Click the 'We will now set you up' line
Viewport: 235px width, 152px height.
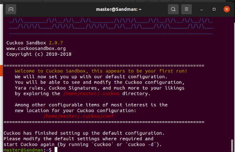tap(91, 77)
